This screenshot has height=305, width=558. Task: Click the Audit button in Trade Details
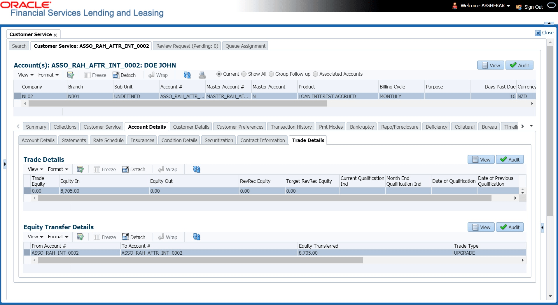click(510, 159)
